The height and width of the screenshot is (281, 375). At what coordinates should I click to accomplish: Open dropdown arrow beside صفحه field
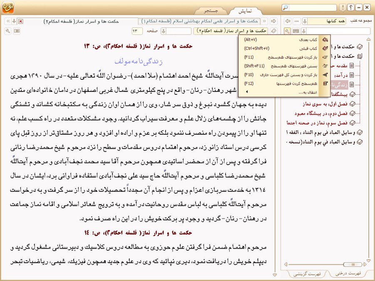pyautogui.click(x=163, y=31)
